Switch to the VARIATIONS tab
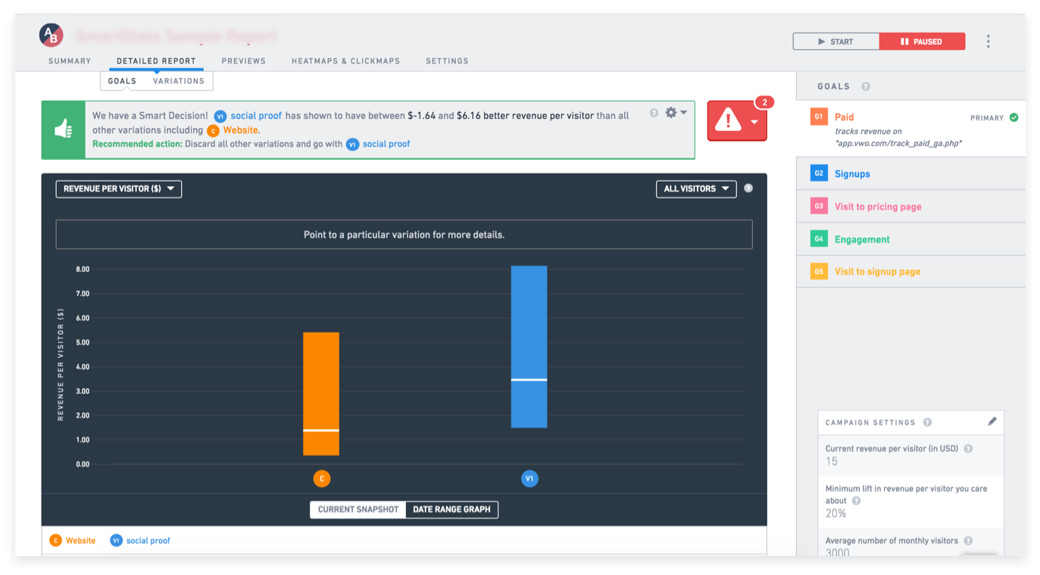The width and height of the screenshot is (1040, 575). pyautogui.click(x=180, y=80)
